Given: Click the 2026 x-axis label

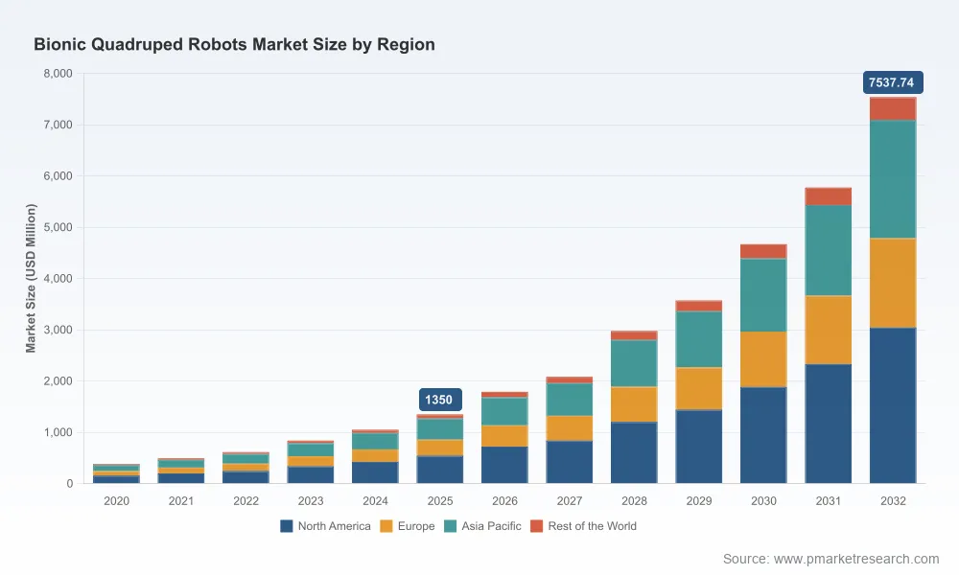Looking at the screenshot, I should pos(504,501).
